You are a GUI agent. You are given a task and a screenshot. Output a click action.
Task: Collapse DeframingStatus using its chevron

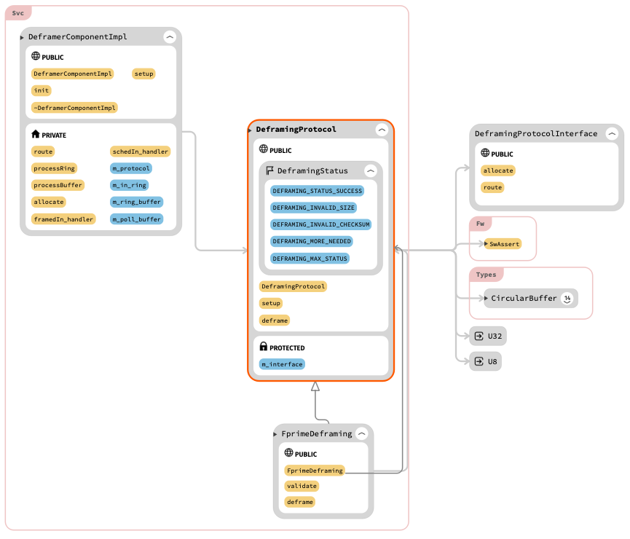[x=371, y=170]
